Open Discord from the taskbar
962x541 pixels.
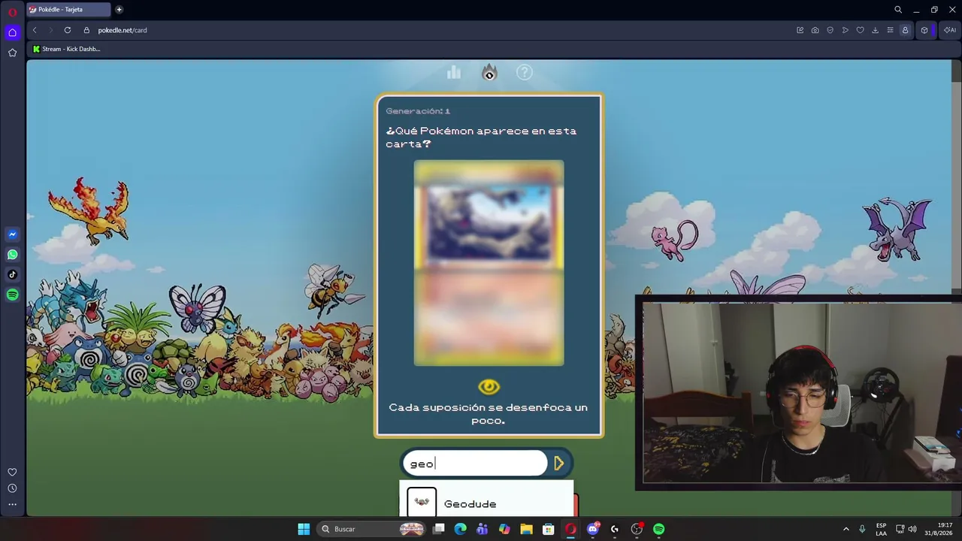[593, 529]
